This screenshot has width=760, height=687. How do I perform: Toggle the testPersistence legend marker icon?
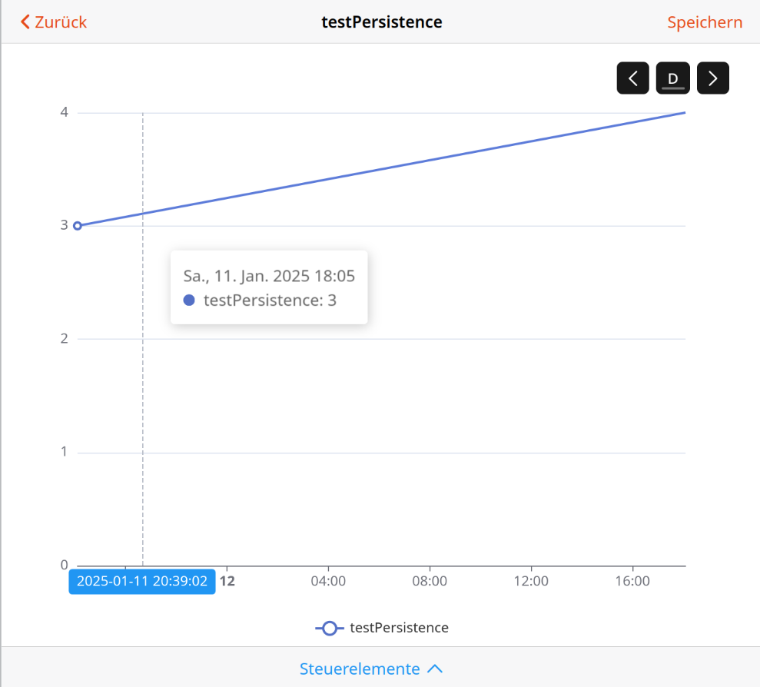[x=330, y=628]
